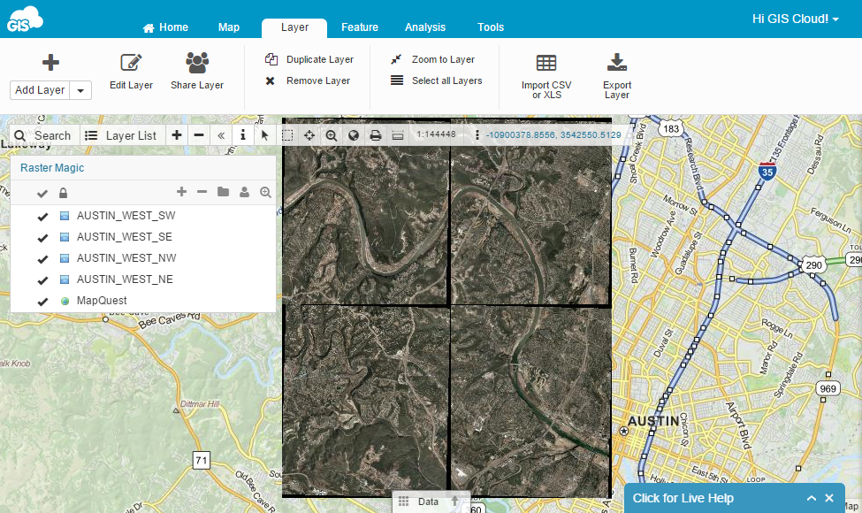862x513 pixels.
Task: Add layer via layer panel plus
Action: (181, 192)
